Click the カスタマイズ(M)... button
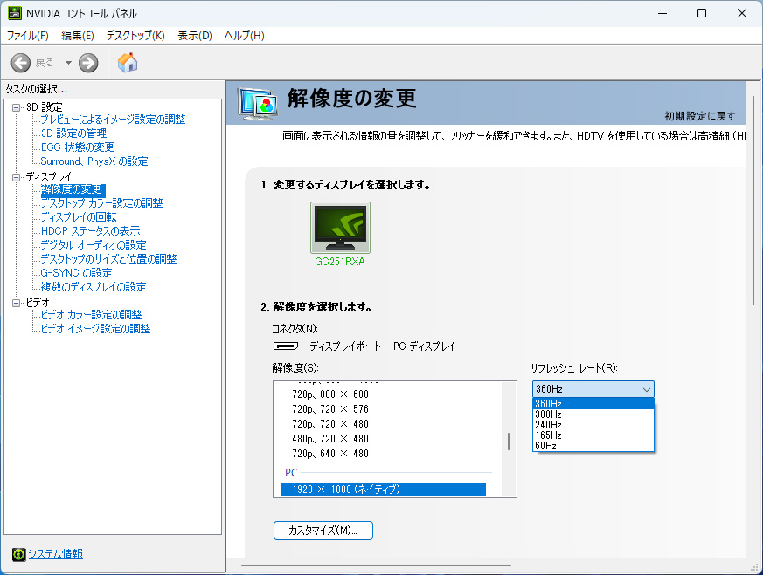 (x=323, y=531)
